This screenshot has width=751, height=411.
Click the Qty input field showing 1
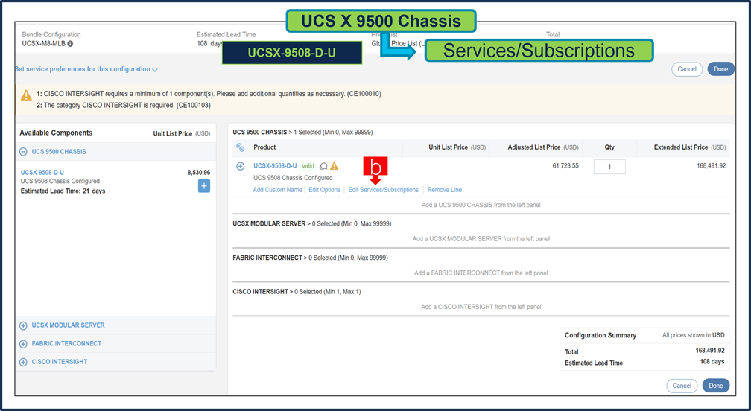tap(609, 167)
